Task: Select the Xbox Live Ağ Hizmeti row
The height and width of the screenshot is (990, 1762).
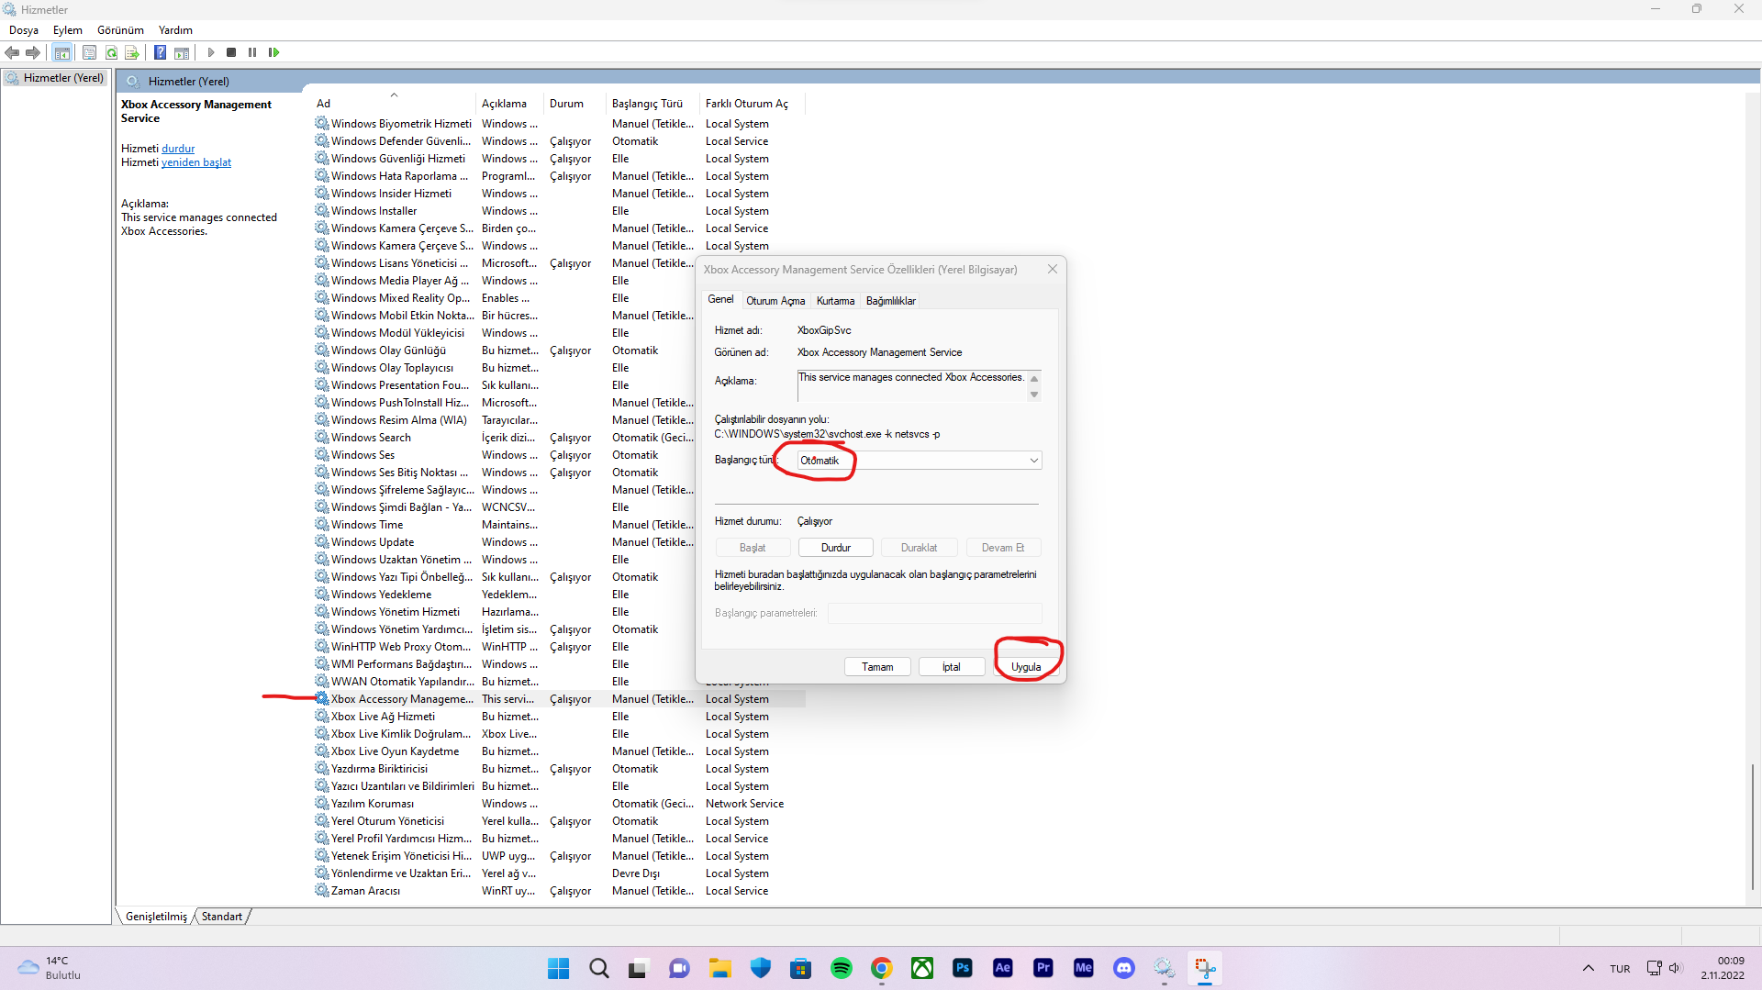Action: coord(560,717)
